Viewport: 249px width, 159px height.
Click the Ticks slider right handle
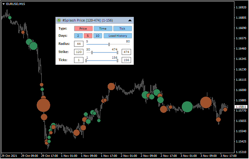click(117, 60)
